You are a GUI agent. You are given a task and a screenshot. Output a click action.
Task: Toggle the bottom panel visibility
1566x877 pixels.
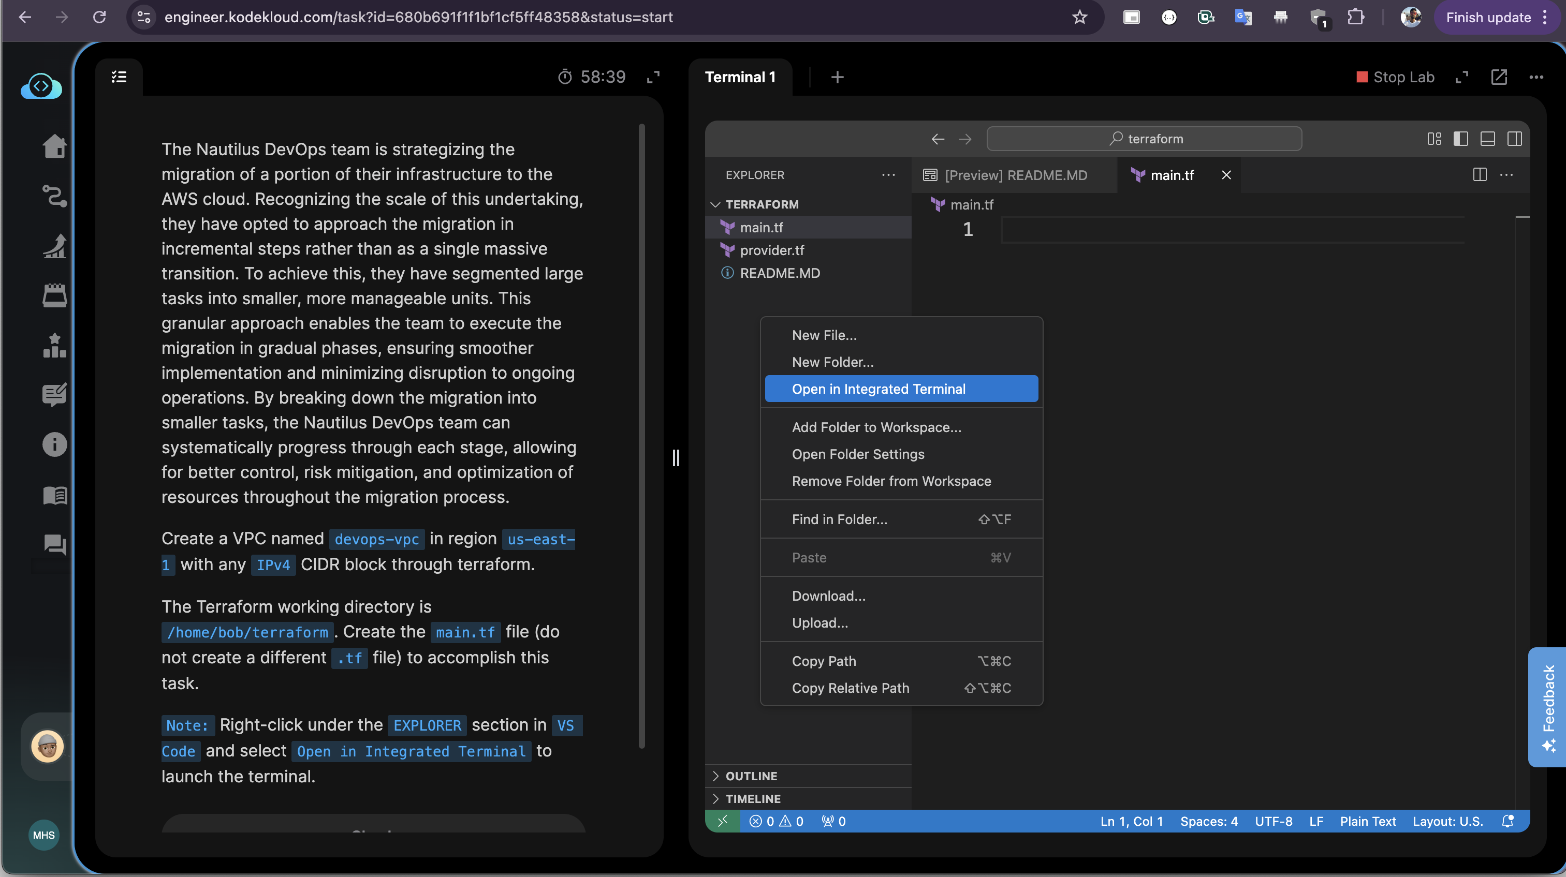pyautogui.click(x=1488, y=139)
